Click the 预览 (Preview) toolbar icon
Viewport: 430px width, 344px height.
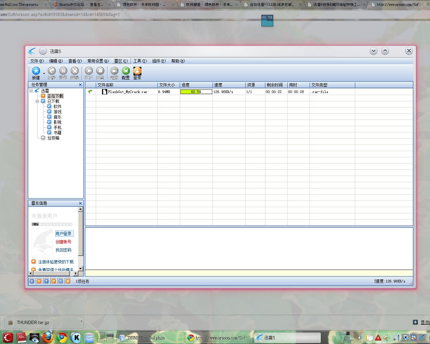[114, 71]
